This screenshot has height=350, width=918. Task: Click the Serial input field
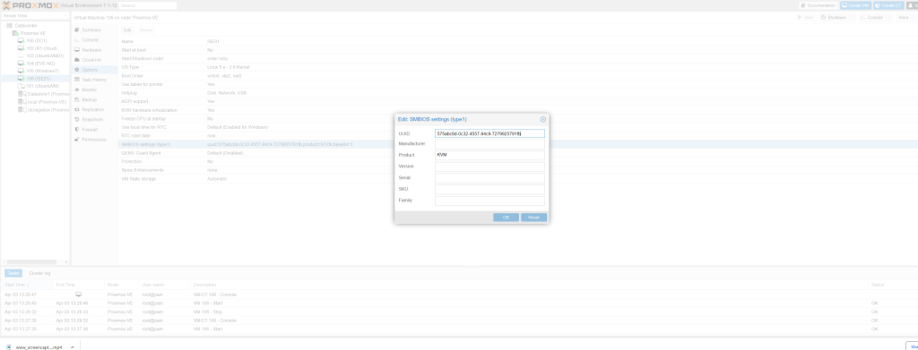click(x=489, y=178)
